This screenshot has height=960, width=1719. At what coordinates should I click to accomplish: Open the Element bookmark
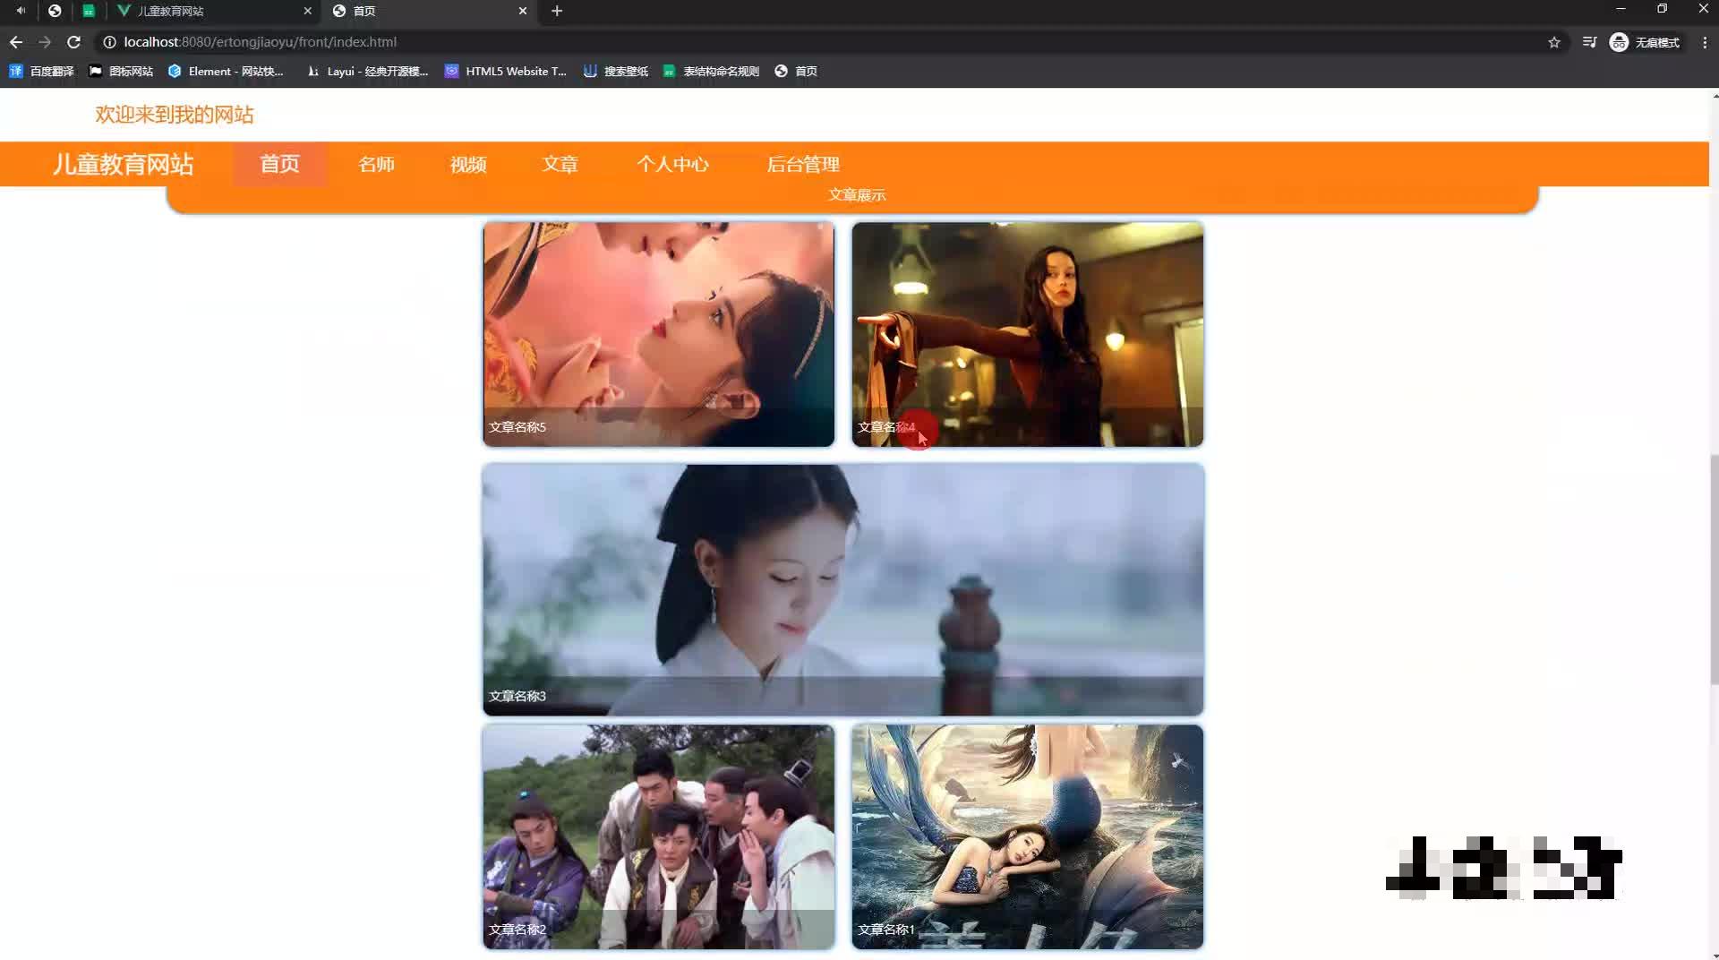[x=226, y=72]
